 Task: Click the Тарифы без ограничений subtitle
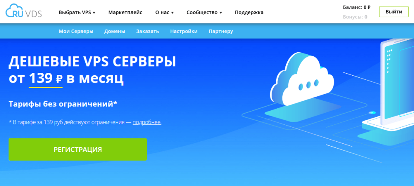pos(63,104)
